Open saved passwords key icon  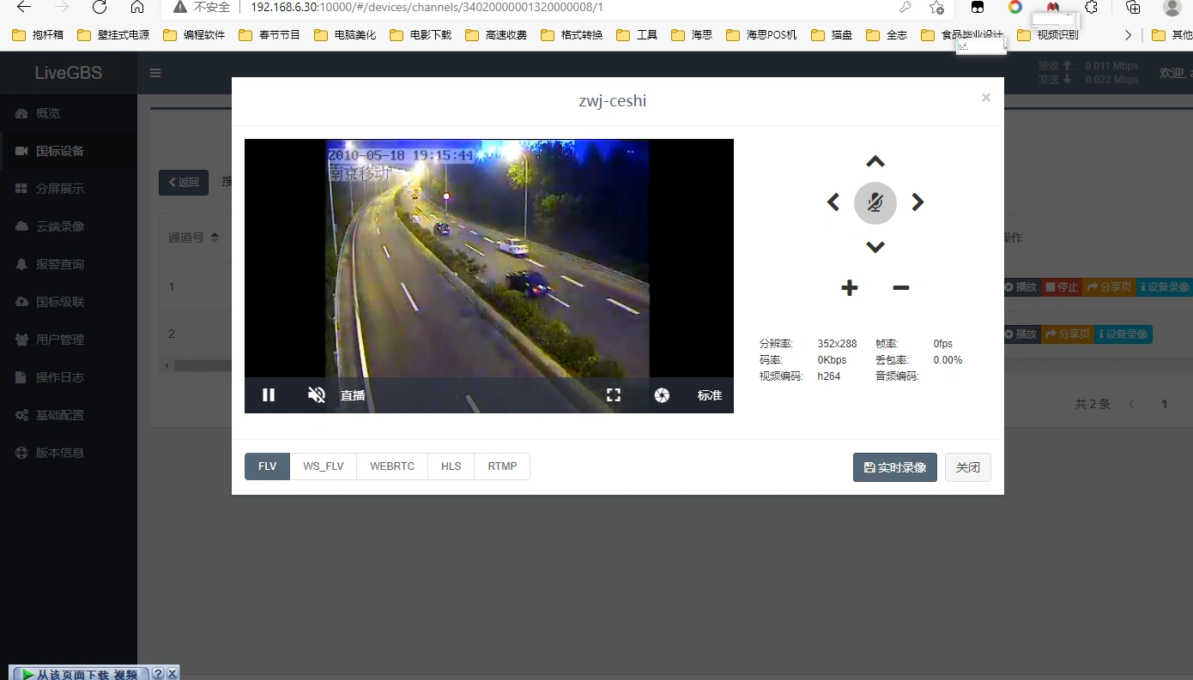[x=905, y=8]
